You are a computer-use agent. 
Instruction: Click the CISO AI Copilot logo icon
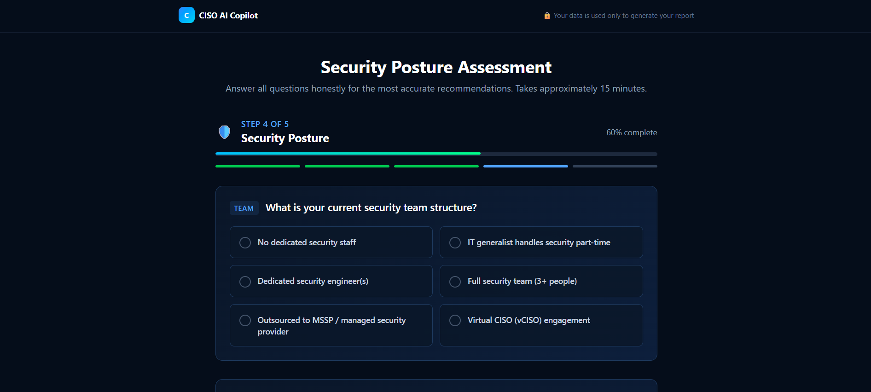186,15
